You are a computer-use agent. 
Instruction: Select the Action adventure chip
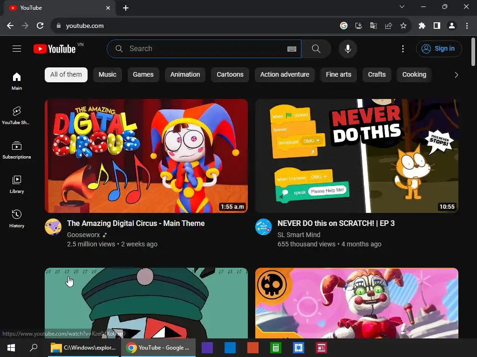285,75
